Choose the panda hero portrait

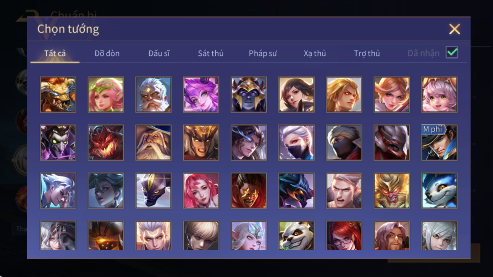296,235
